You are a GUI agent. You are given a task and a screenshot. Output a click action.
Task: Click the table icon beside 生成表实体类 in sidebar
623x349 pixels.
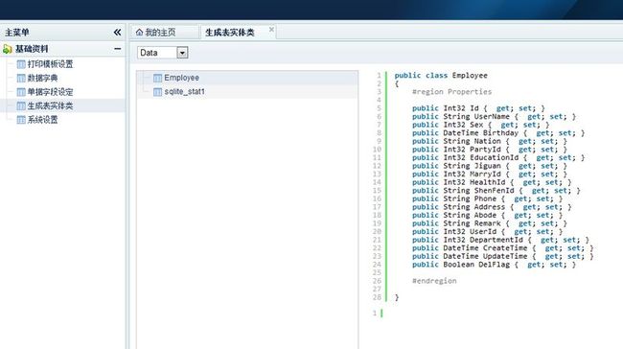(x=21, y=105)
